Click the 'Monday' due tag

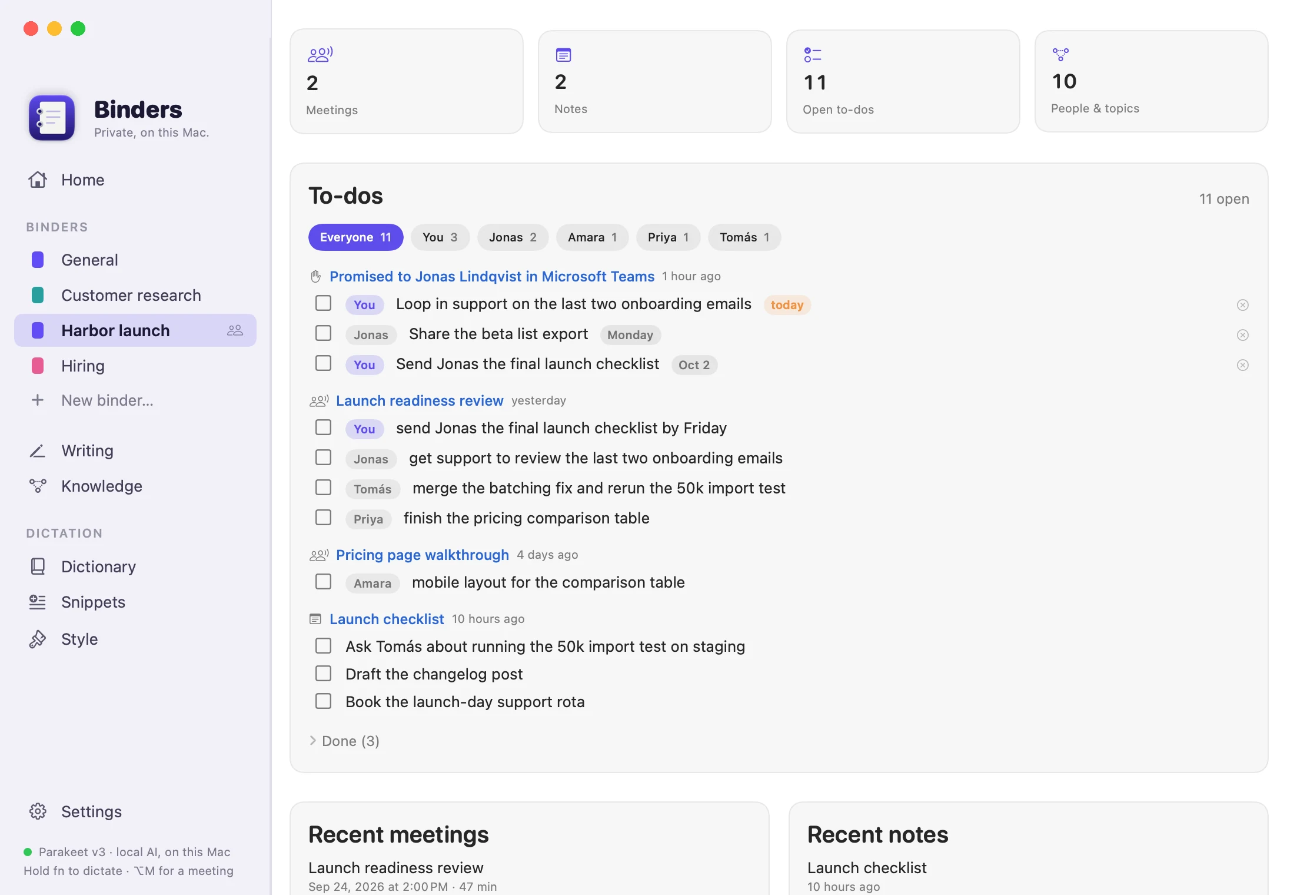(630, 335)
